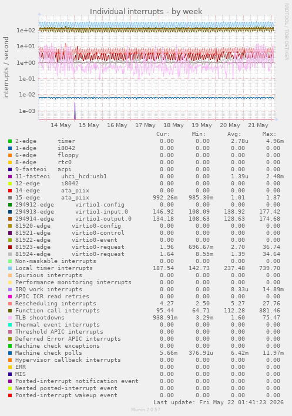The height and width of the screenshot is (416, 292).
Task: Click the grey 15-edge ata_piix swatch
Action: coord(10,198)
